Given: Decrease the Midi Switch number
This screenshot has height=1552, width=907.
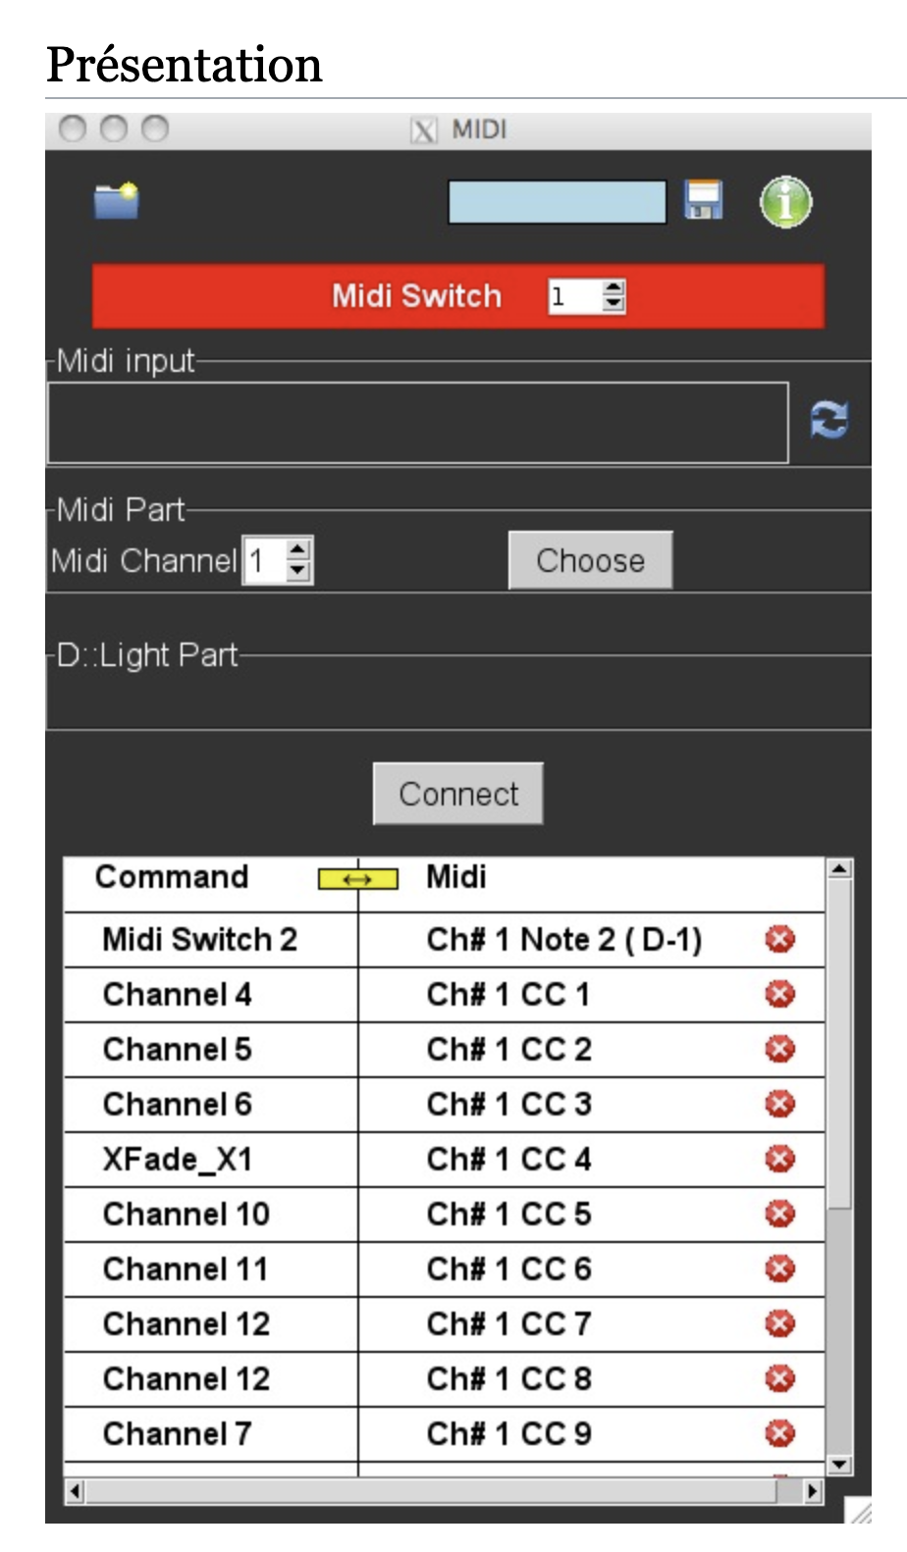Looking at the screenshot, I should 614,303.
